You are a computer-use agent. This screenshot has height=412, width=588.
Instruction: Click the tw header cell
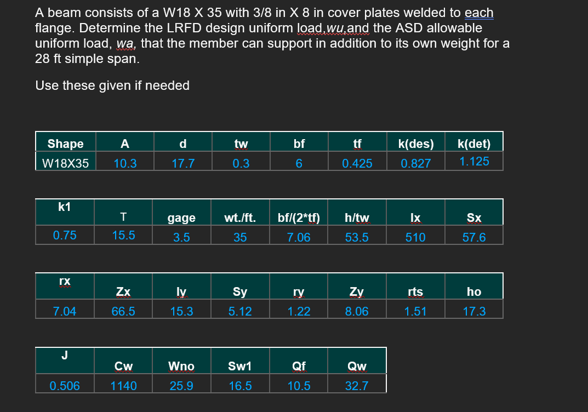[x=241, y=144]
